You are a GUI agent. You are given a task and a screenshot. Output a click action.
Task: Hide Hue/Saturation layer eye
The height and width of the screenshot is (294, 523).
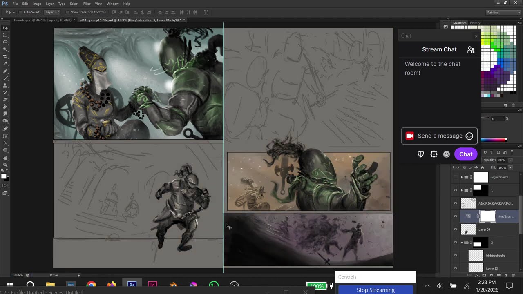(456, 216)
